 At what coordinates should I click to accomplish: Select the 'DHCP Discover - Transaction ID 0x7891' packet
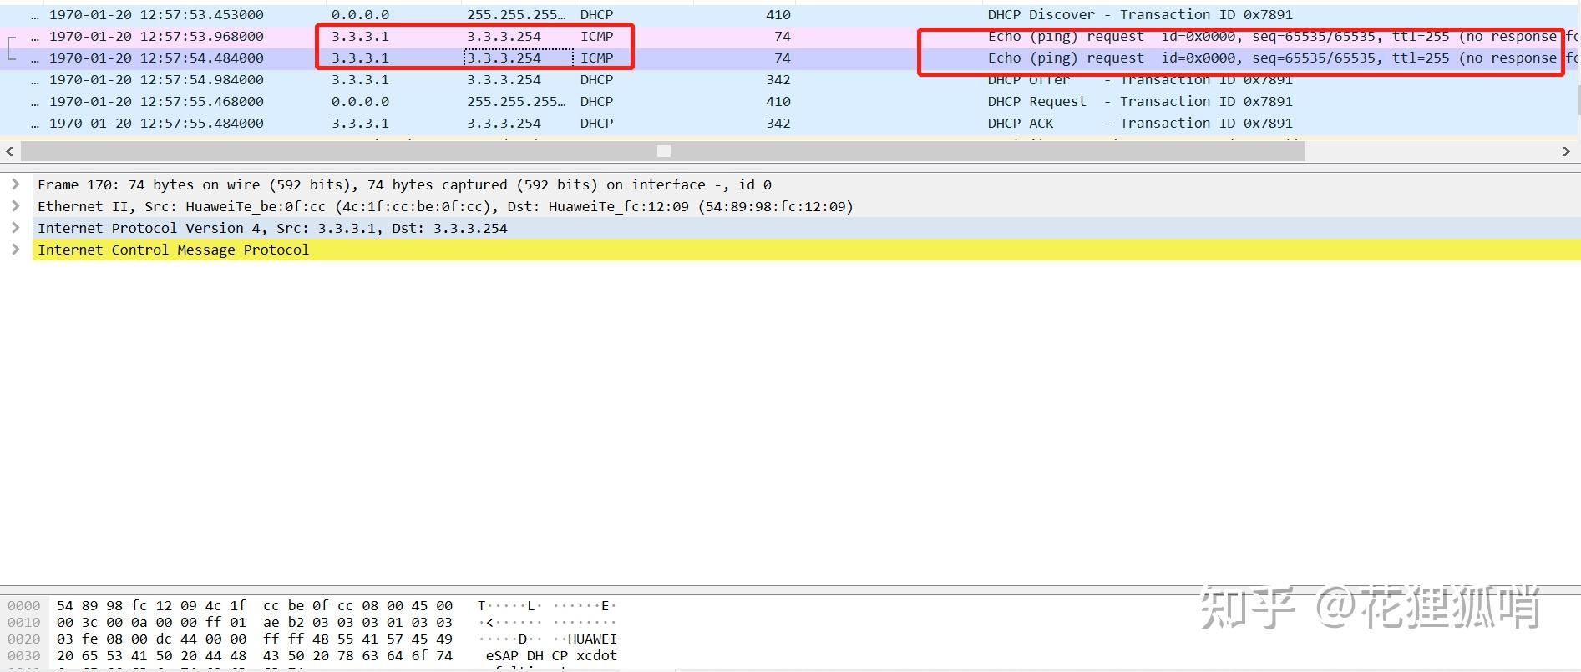click(788, 14)
